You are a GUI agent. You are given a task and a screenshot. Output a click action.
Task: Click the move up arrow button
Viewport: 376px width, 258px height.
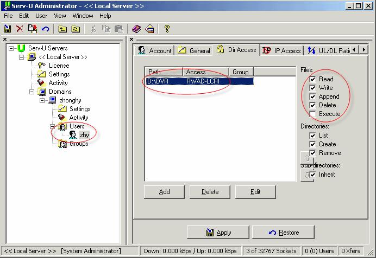[307, 158]
